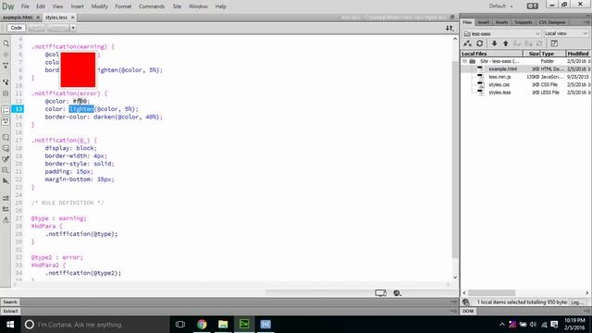The image size is (592, 333).
Task: Click the Collapse Full Tag coding toolbar icon
Action: [6, 66]
